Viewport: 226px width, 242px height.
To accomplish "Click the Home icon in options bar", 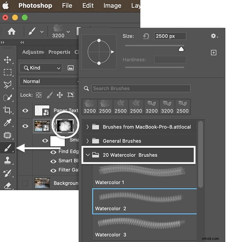I will coord(11,31).
